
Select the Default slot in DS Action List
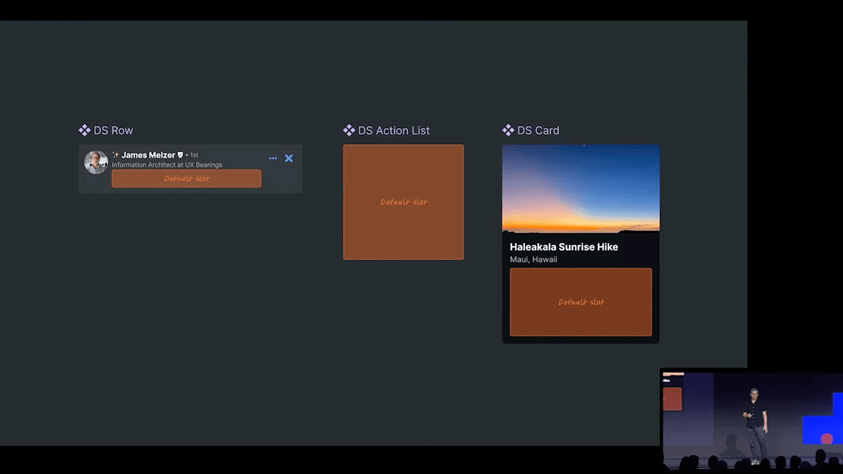click(403, 202)
